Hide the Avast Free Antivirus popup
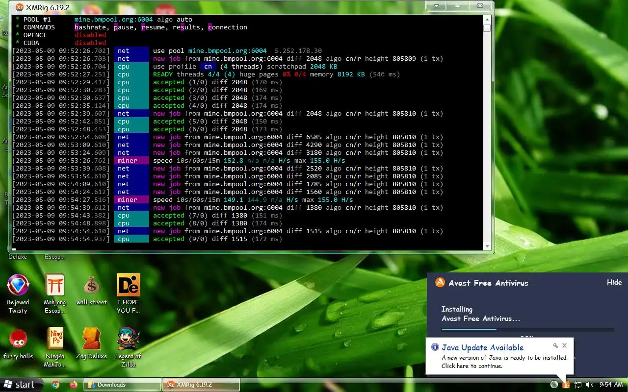 click(x=614, y=282)
